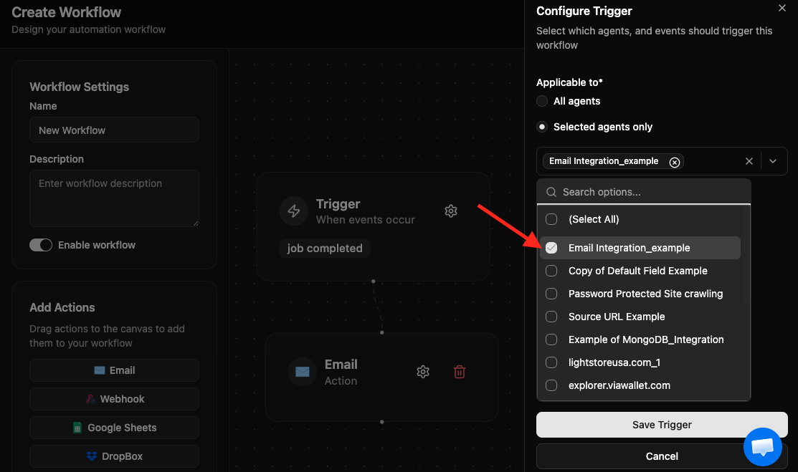Click the Email node envelope icon

303,372
